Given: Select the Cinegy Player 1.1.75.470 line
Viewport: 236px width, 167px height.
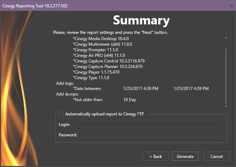Looking at the screenshot, I should [x=96, y=72].
